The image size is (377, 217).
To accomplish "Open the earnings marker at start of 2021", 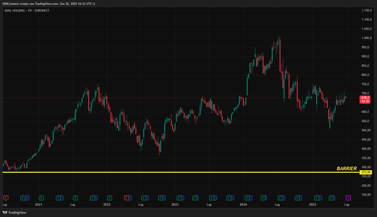I will (41, 198).
